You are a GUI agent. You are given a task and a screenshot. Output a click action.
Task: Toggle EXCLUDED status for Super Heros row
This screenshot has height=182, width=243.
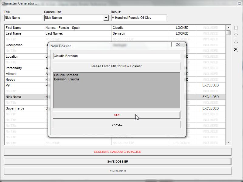click(210, 108)
